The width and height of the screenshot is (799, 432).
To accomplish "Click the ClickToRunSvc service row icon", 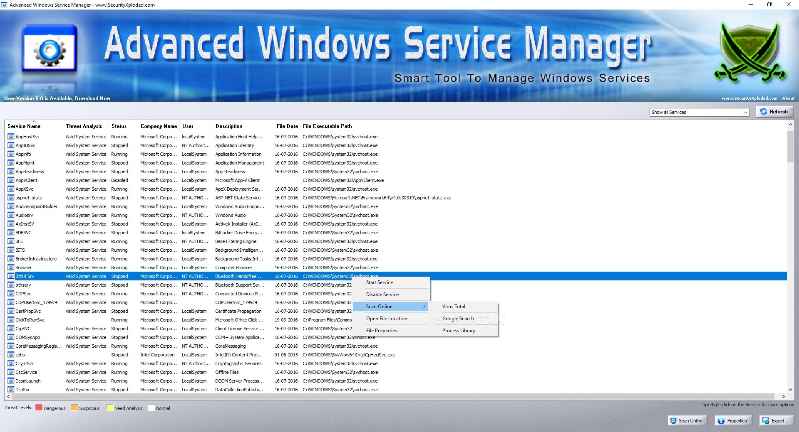I will pos(11,320).
